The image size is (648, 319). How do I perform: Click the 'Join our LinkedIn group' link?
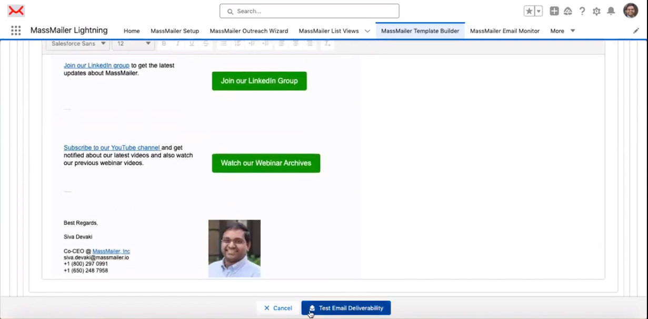96,66
